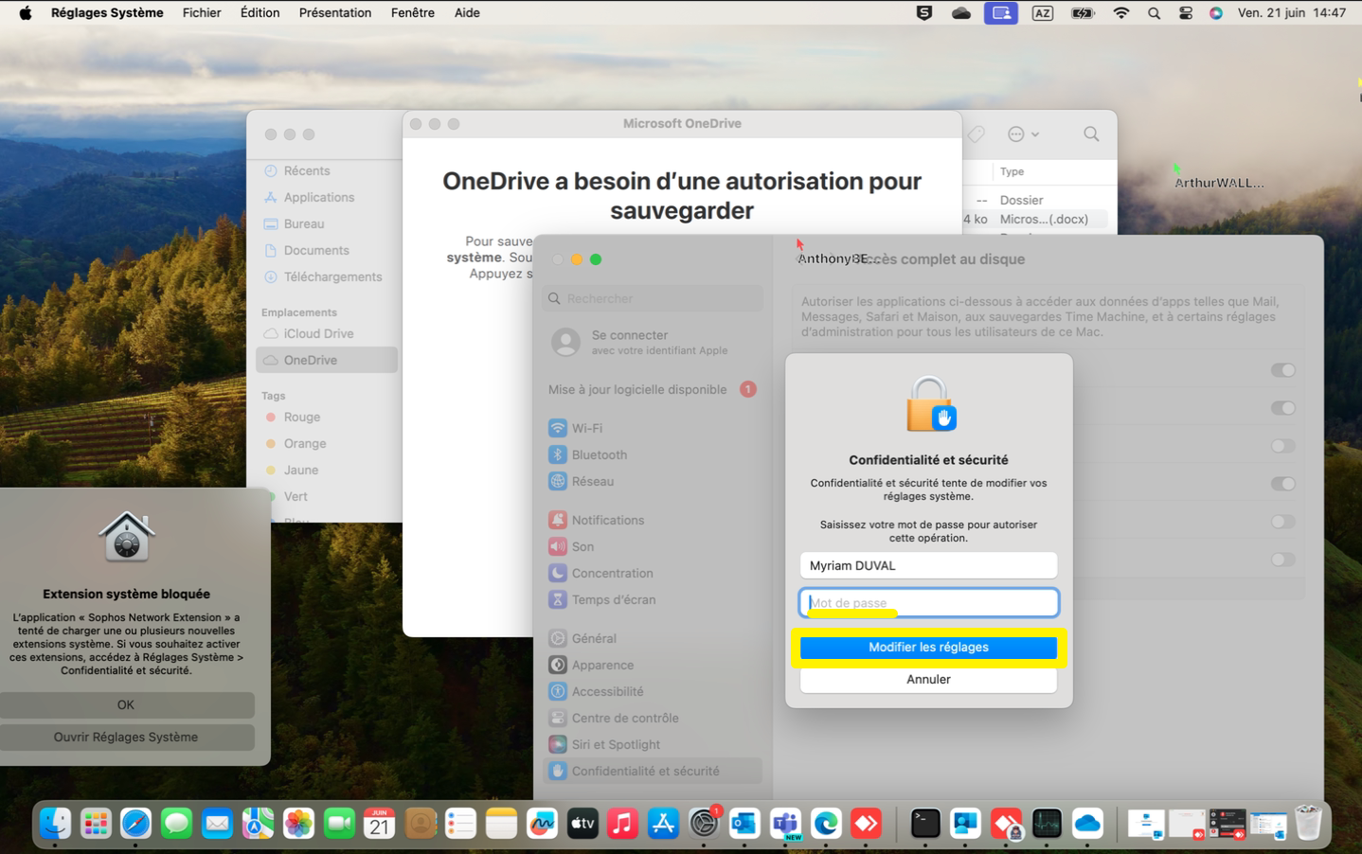Viewport: 1362px width, 854px height.
Task: Open Concentration settings in the sidebar
Action: [x=654, y=573]
